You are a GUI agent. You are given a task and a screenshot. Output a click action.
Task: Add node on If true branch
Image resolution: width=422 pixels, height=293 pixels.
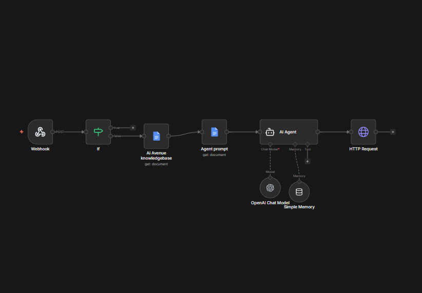coord(133,128)
